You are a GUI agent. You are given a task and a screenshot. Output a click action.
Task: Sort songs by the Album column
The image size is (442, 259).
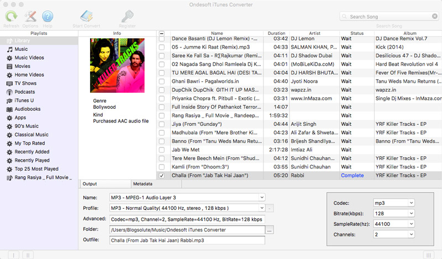pyautogui.click(x=409, y=33)
